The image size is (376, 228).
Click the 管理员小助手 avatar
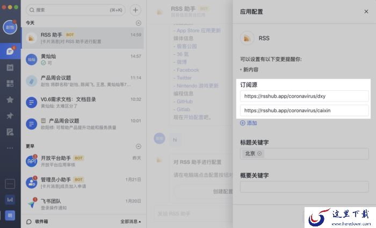click(x=31, y=183)
